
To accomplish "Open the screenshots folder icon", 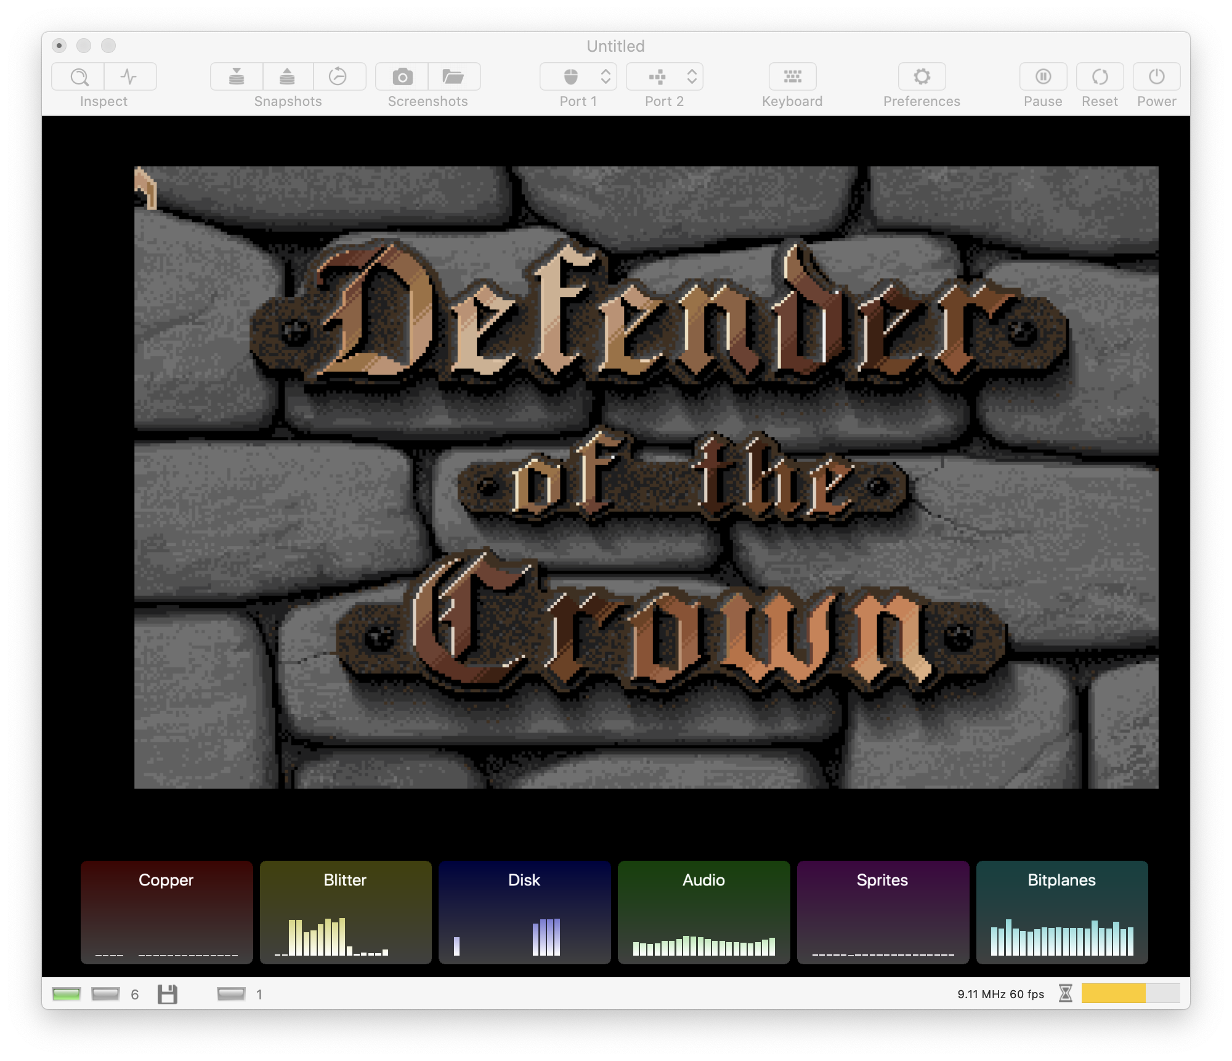I will (x=454, y=76).
